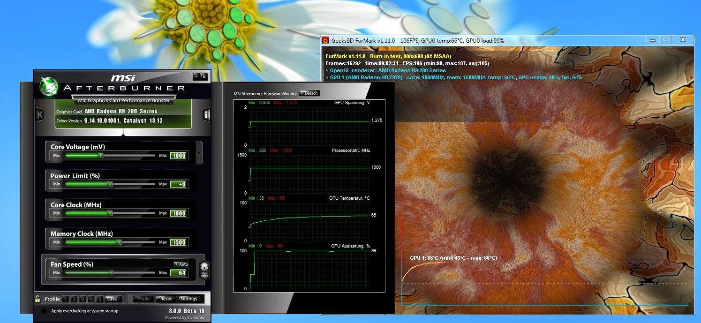The image size is (701, 323).
Task: Click the profile lock icon
Action: (37, 299)
